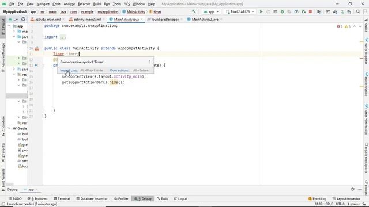Open the VCS menu
The image size is (369, 207).
click(127, 4)
